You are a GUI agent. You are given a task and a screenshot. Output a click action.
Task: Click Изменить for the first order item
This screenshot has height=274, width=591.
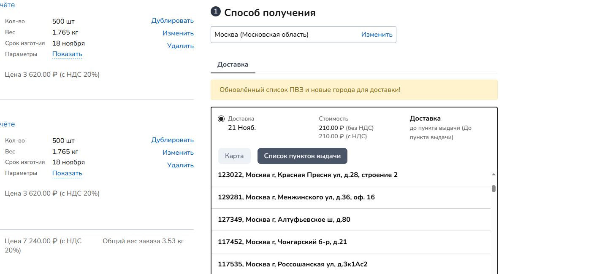(178, 33)
